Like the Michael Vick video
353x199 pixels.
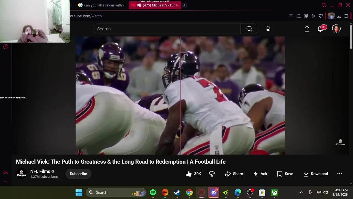point(194,174)
